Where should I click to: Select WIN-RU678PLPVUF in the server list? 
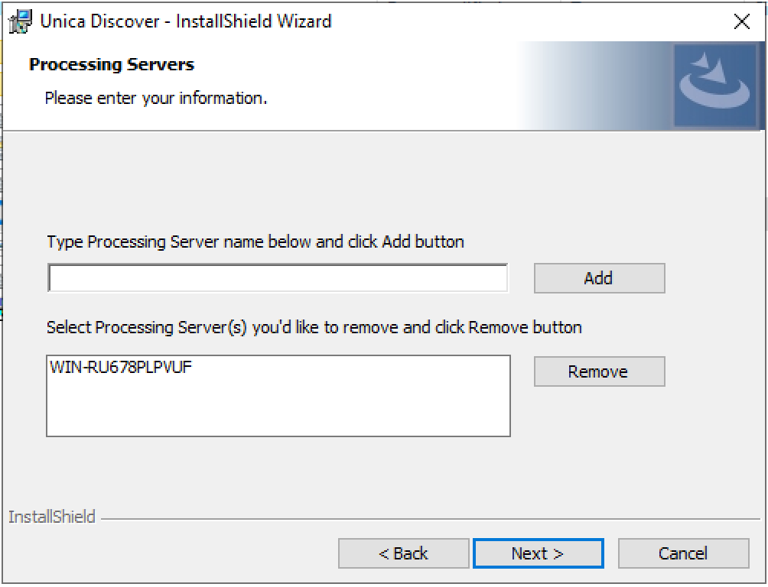pyautogui.click(x=121, y=368)
